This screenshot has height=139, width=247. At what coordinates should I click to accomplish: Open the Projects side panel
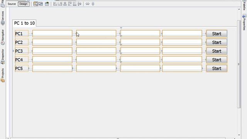(3, 75)
